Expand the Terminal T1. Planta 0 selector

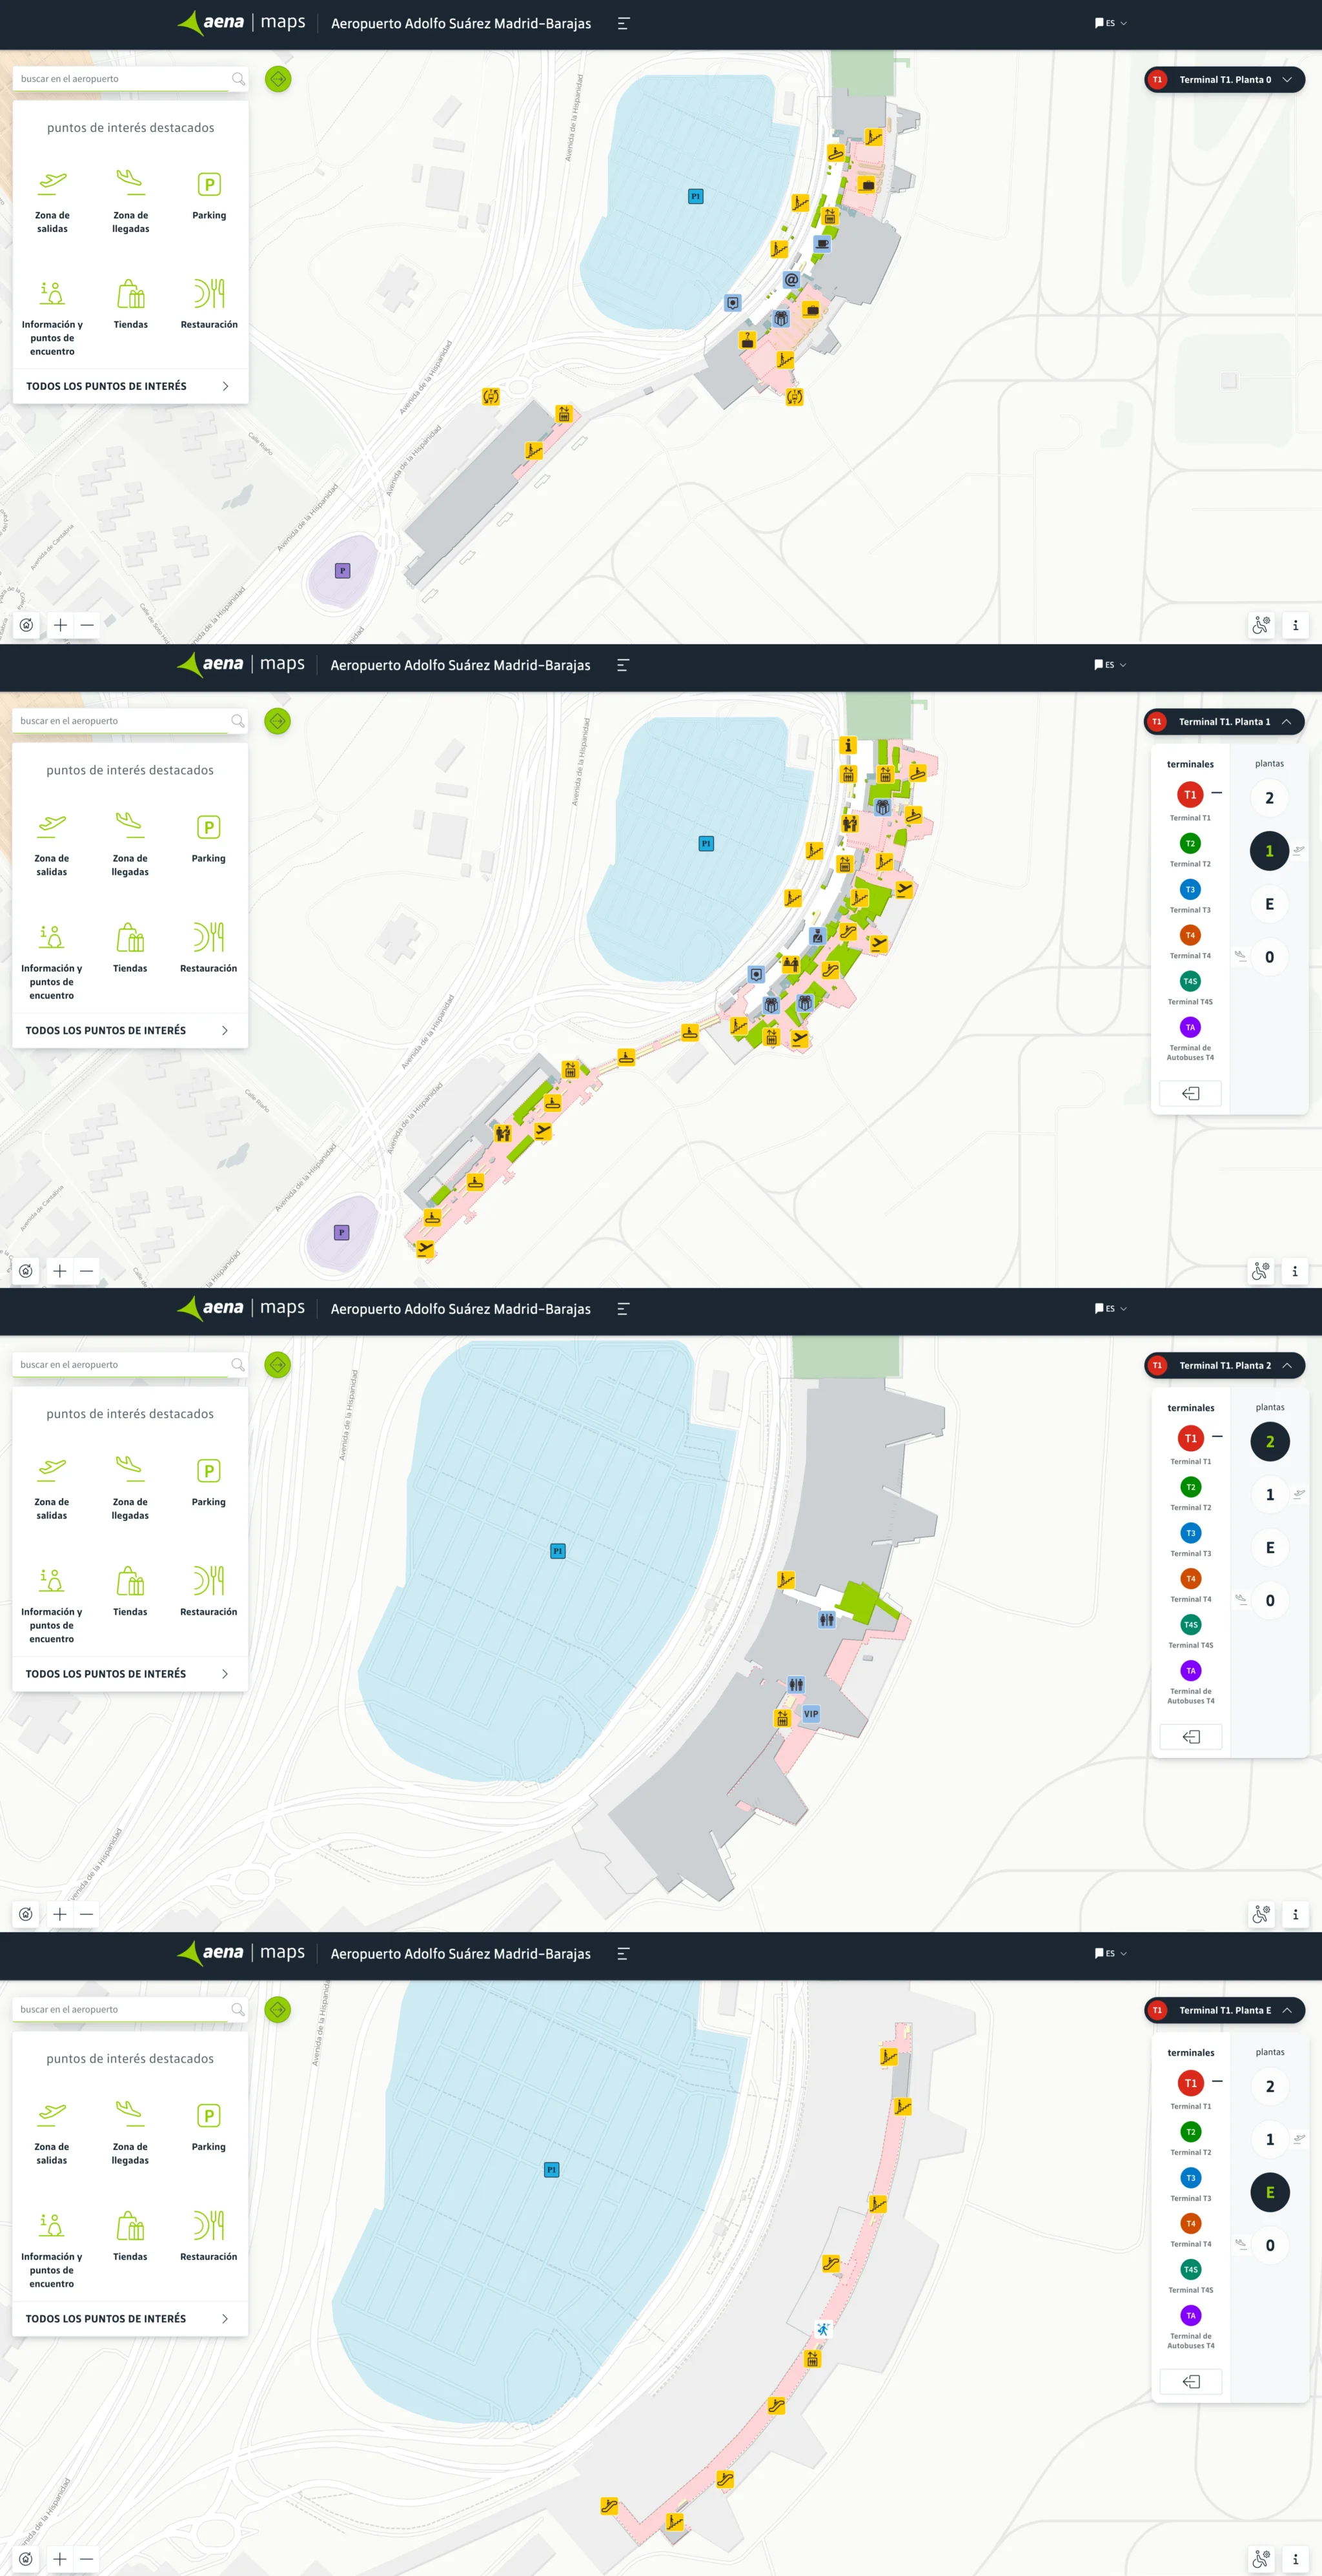tap(1224, 80)
